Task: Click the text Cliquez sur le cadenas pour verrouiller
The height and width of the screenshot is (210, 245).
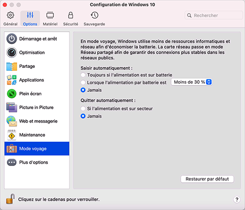Action: 59,199
